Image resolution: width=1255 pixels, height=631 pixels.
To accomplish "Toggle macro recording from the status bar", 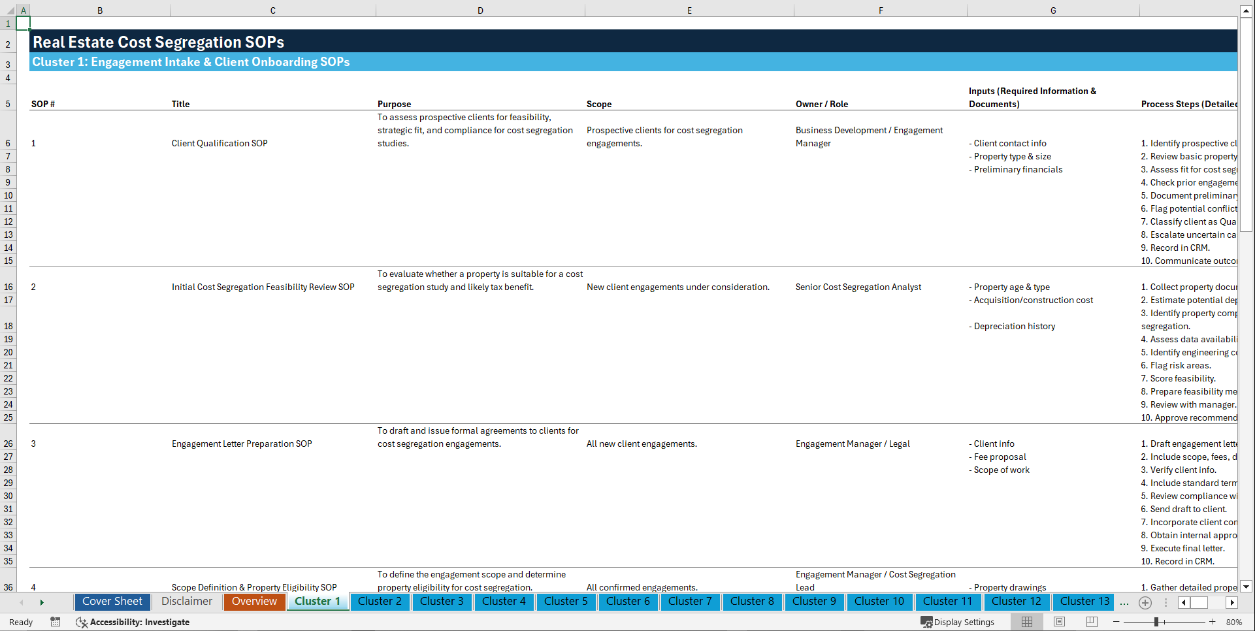I will [56, 623].
